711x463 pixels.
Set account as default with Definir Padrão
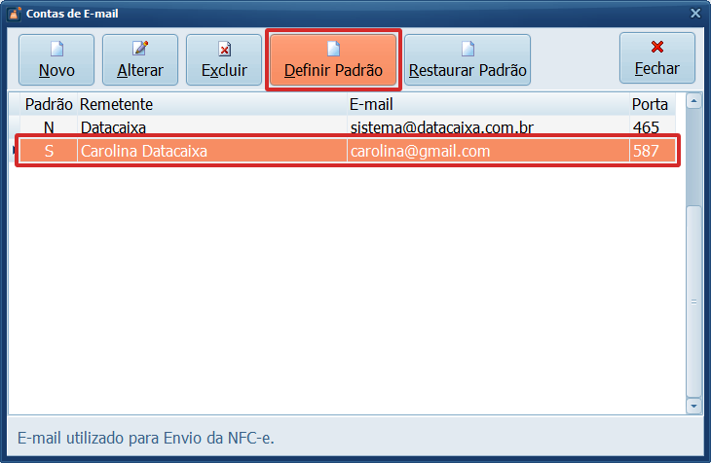pos(333,59)
